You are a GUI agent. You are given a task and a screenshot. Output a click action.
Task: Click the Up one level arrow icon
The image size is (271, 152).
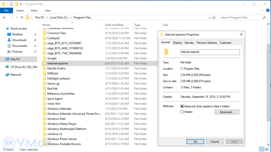(x=22, y=17)
